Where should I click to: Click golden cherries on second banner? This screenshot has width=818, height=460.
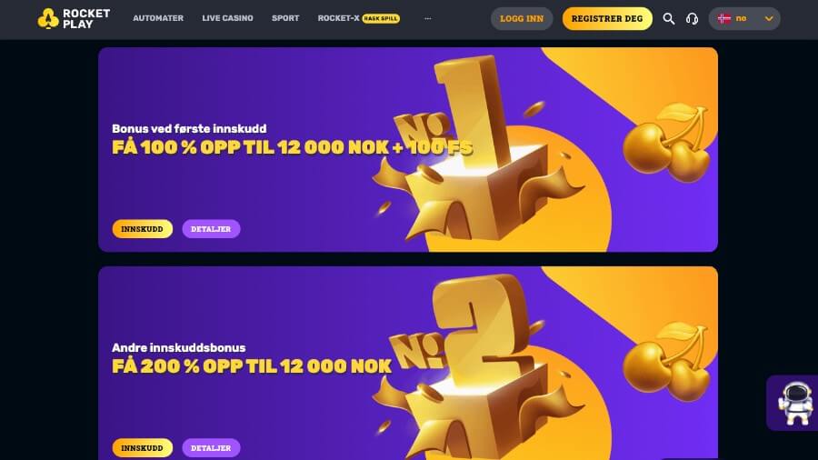coord(667,361)
